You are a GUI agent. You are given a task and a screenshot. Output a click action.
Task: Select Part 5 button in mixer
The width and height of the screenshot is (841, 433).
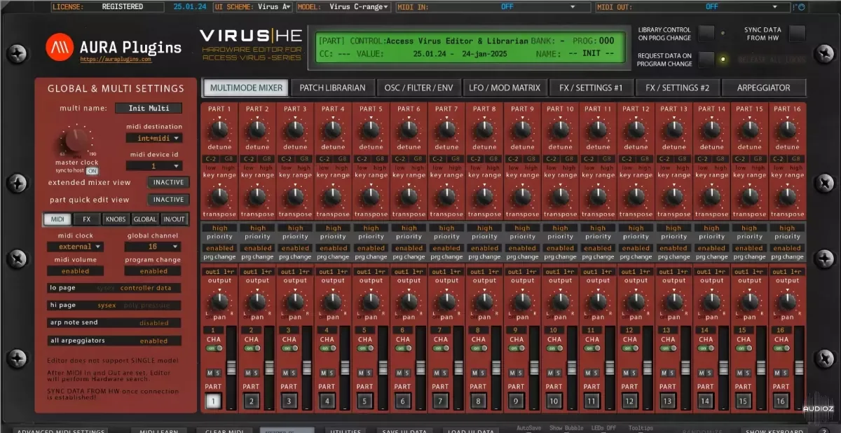click(x=365, y=401)
